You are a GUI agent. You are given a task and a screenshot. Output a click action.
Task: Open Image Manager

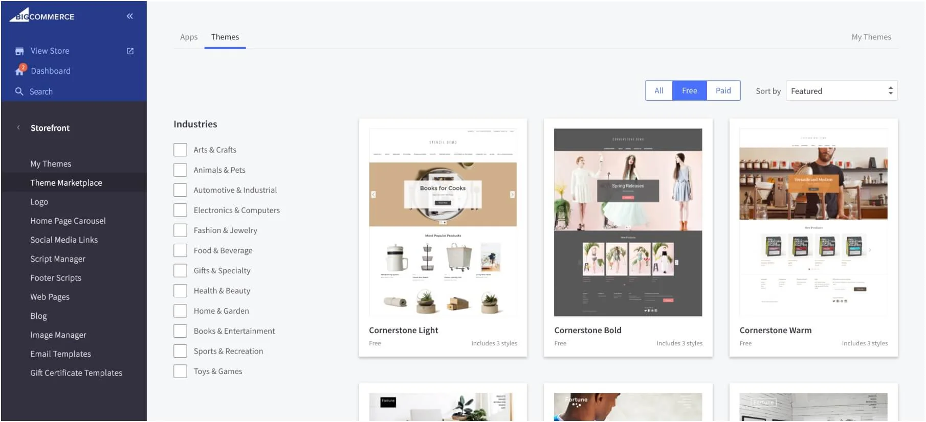[58, 335]
